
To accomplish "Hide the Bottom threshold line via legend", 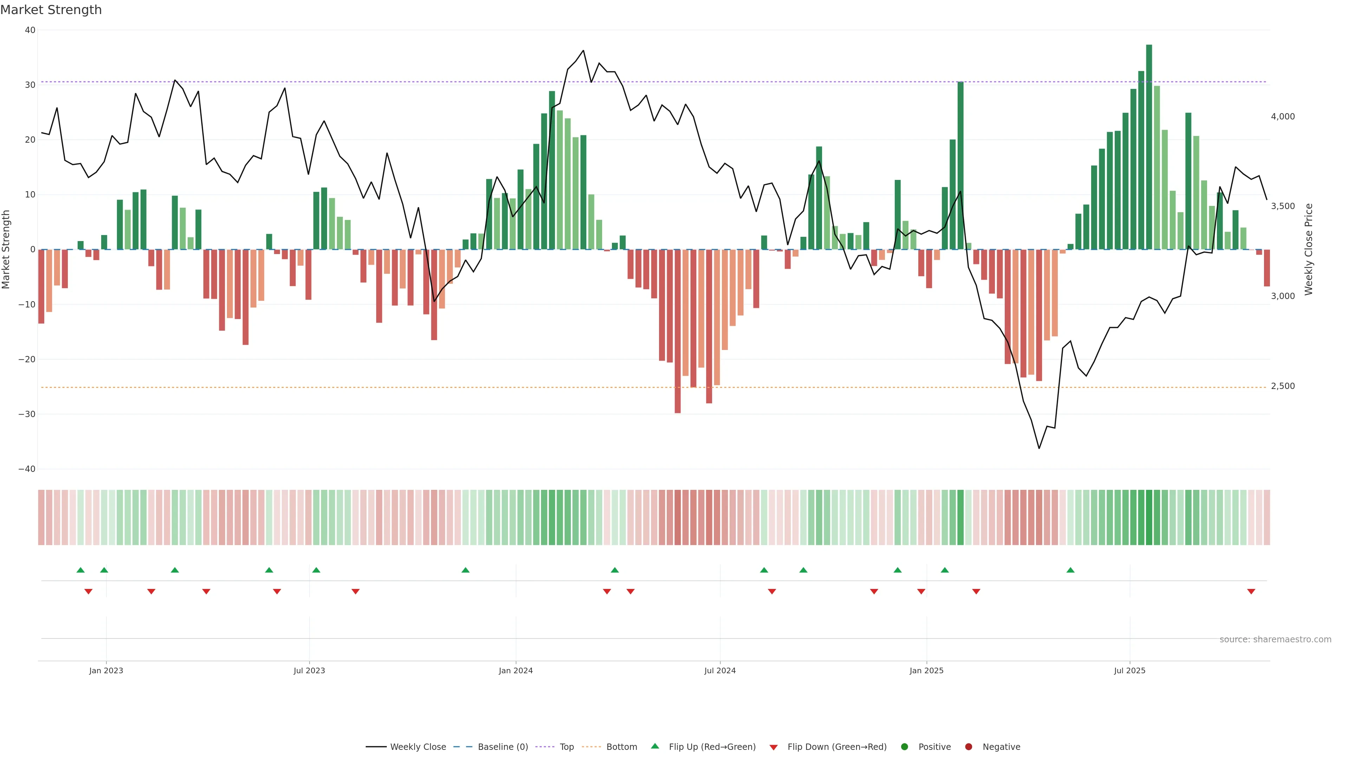I will [x=621, y=747].
